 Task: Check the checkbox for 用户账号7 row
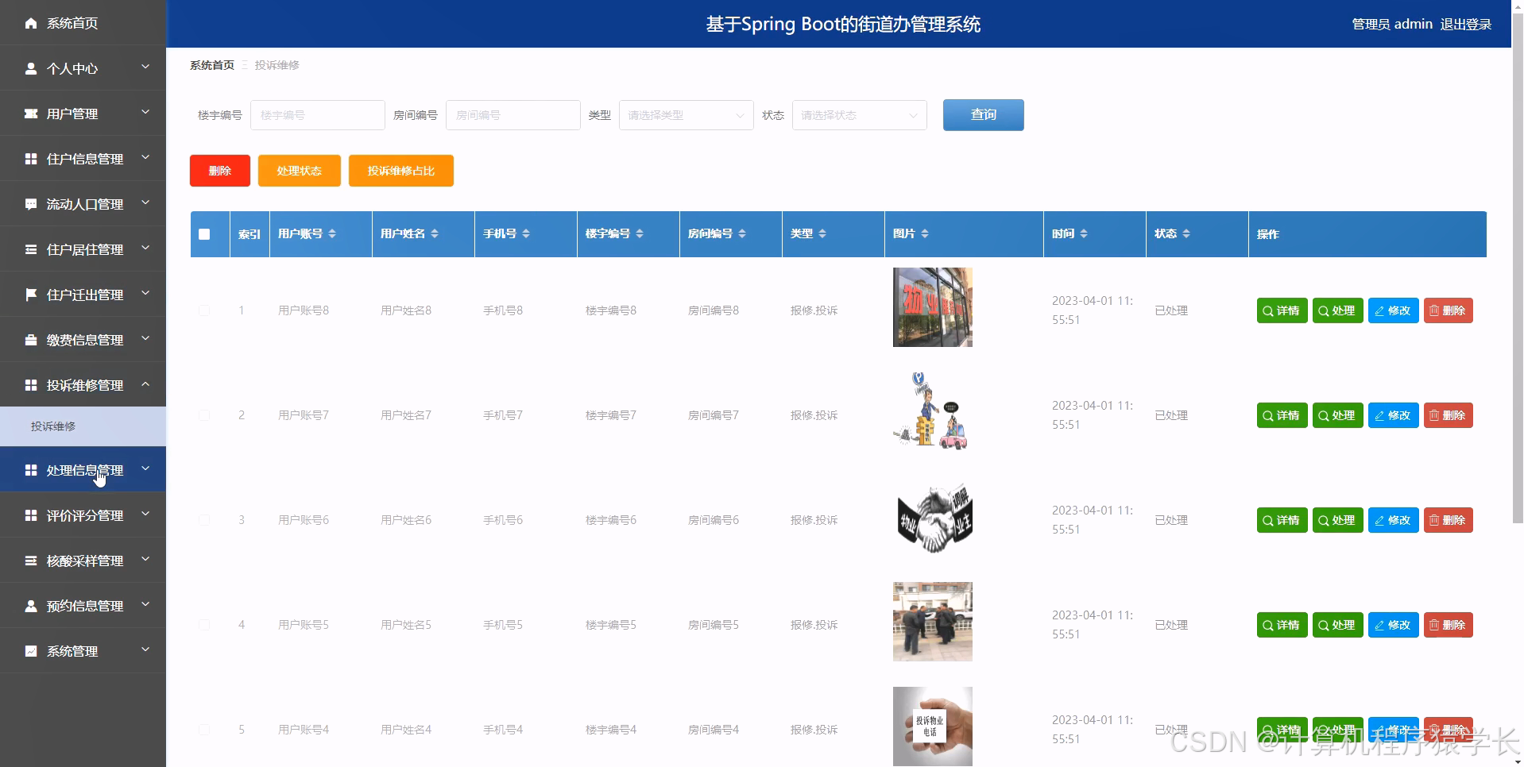pos(203,415)
